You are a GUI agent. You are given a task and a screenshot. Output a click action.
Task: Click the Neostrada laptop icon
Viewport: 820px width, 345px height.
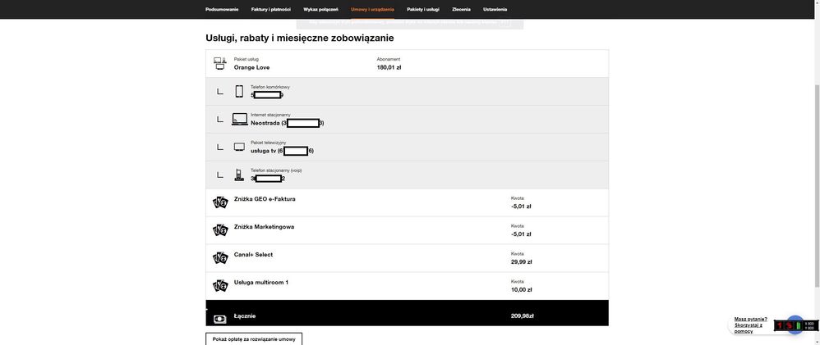pos(239,119)
